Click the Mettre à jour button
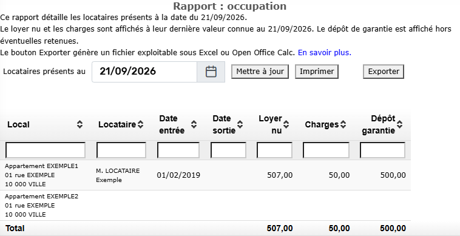The height and width of the screenshot is (236, 460). click(260, 72)
